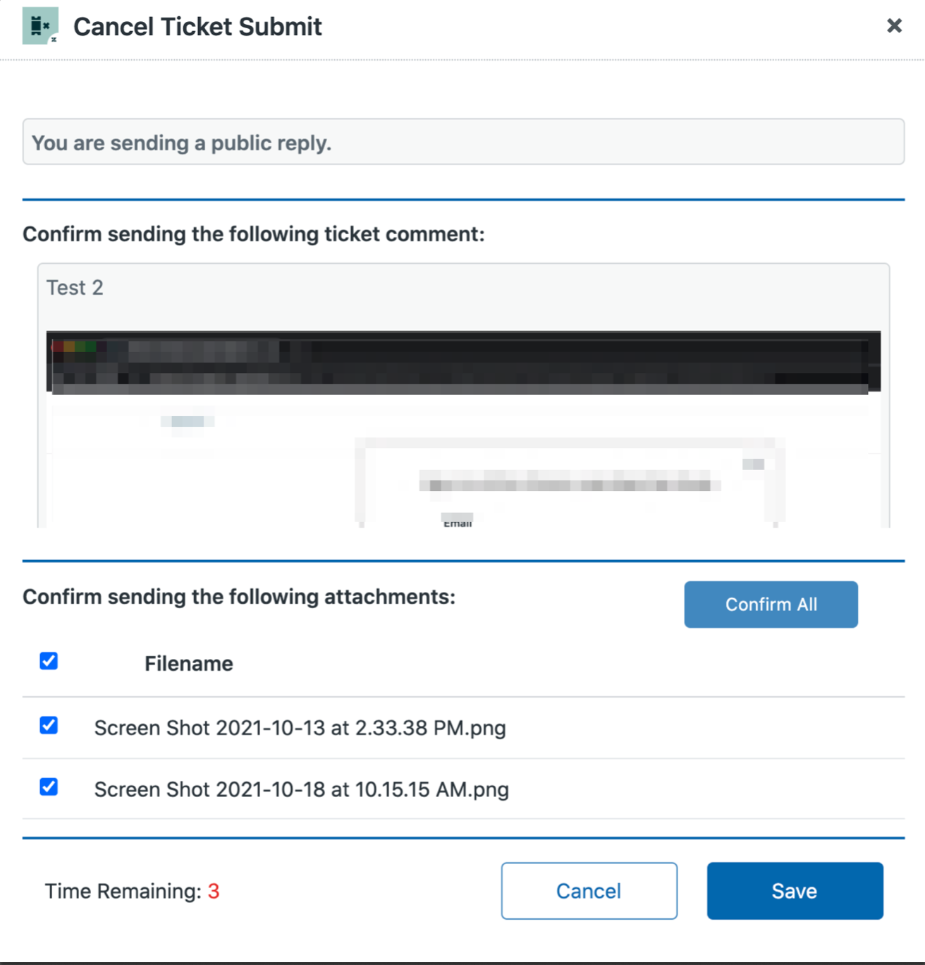Click the Cancel button
This screenshot has width=925, height=965.
(589, 891)
